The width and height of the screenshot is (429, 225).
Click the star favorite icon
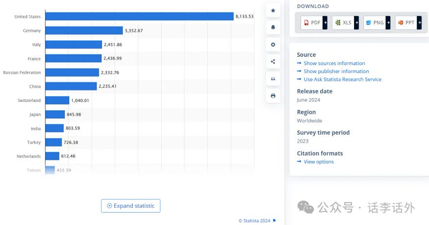(x=273, y=10)
